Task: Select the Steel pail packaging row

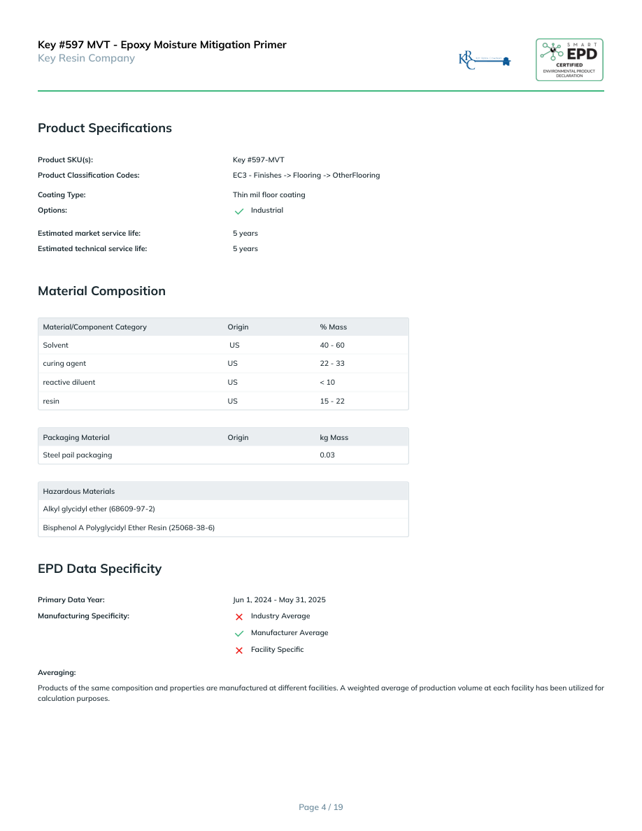Action: (78, 455)
